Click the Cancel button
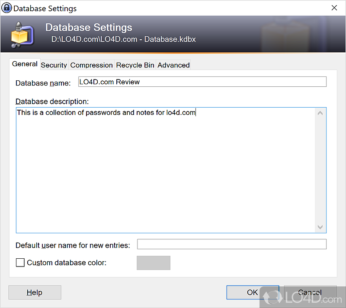The image size is (346, 308). pos(310,292)
